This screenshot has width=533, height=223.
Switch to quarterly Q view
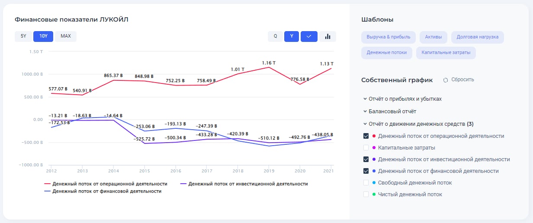click(275, 36)
